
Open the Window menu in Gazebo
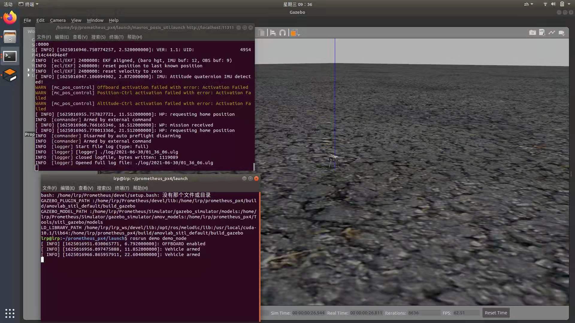pyautogui.click(x=95, y=20)
